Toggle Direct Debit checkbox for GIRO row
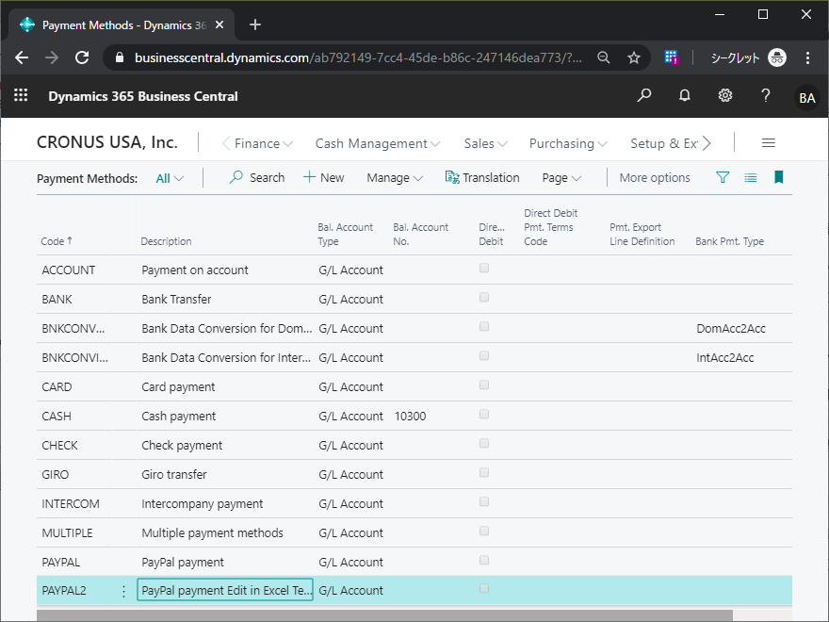The width and height of the screenshot is (829, 622). (484, 472)
